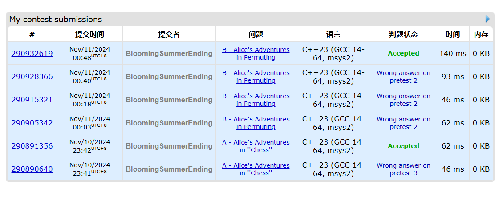Click the Accepted verdict for submission 290932619
Screen dimensions: 499x201
[403, 54]
